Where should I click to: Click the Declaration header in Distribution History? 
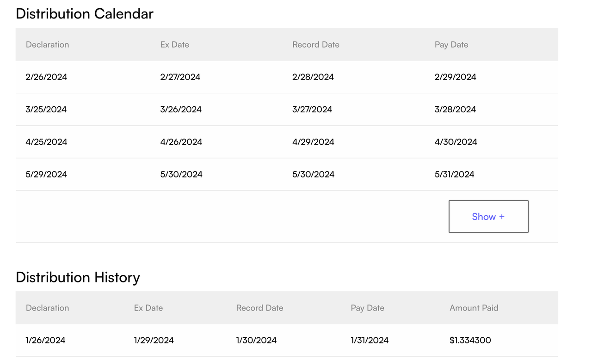pos(47,308)
